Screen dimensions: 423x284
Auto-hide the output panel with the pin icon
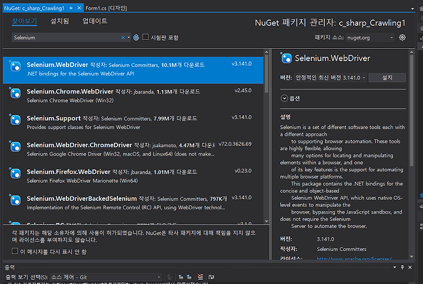402,267
